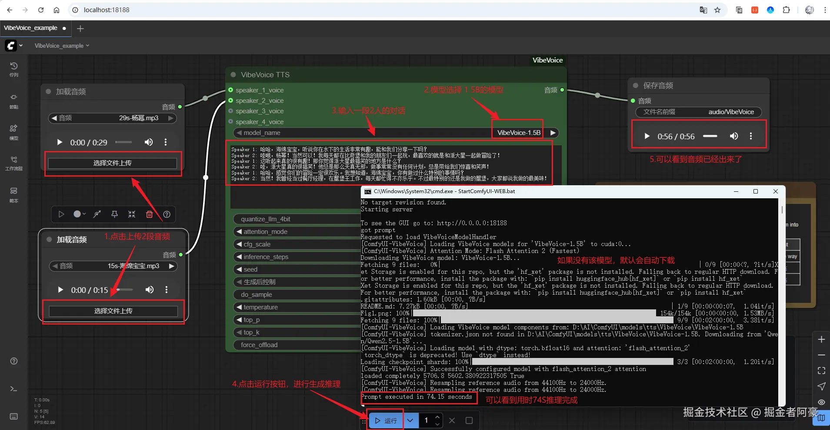Open keyboard shortcuts panel icon in sidebar

pyautogui.click(x=14, y=417)
